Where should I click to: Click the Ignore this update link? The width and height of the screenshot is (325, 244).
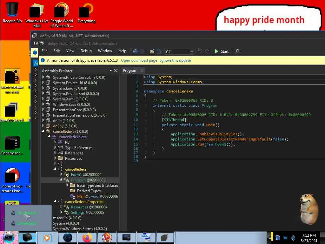point(175,60)
